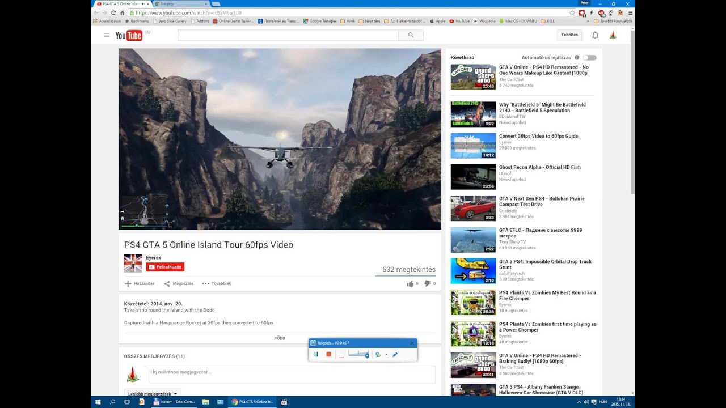Open the account avatar menu

(613, 35)
